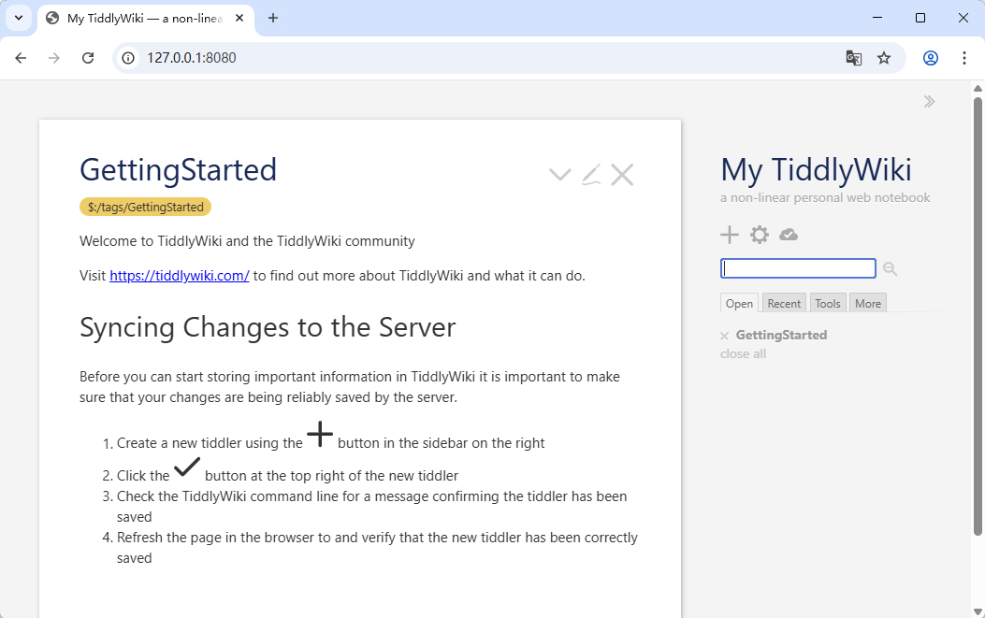Click step 4 text about refreshing the page
Image resolution: width=985 pixels, height=618 pixels.
pos(377,548)
